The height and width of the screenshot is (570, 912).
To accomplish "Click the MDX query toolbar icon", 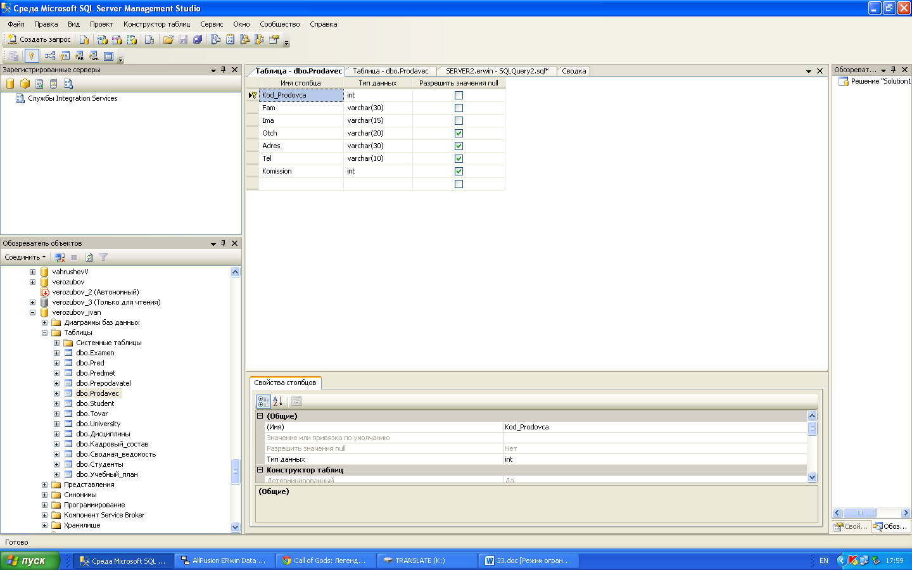I will (x=102, y=39).
